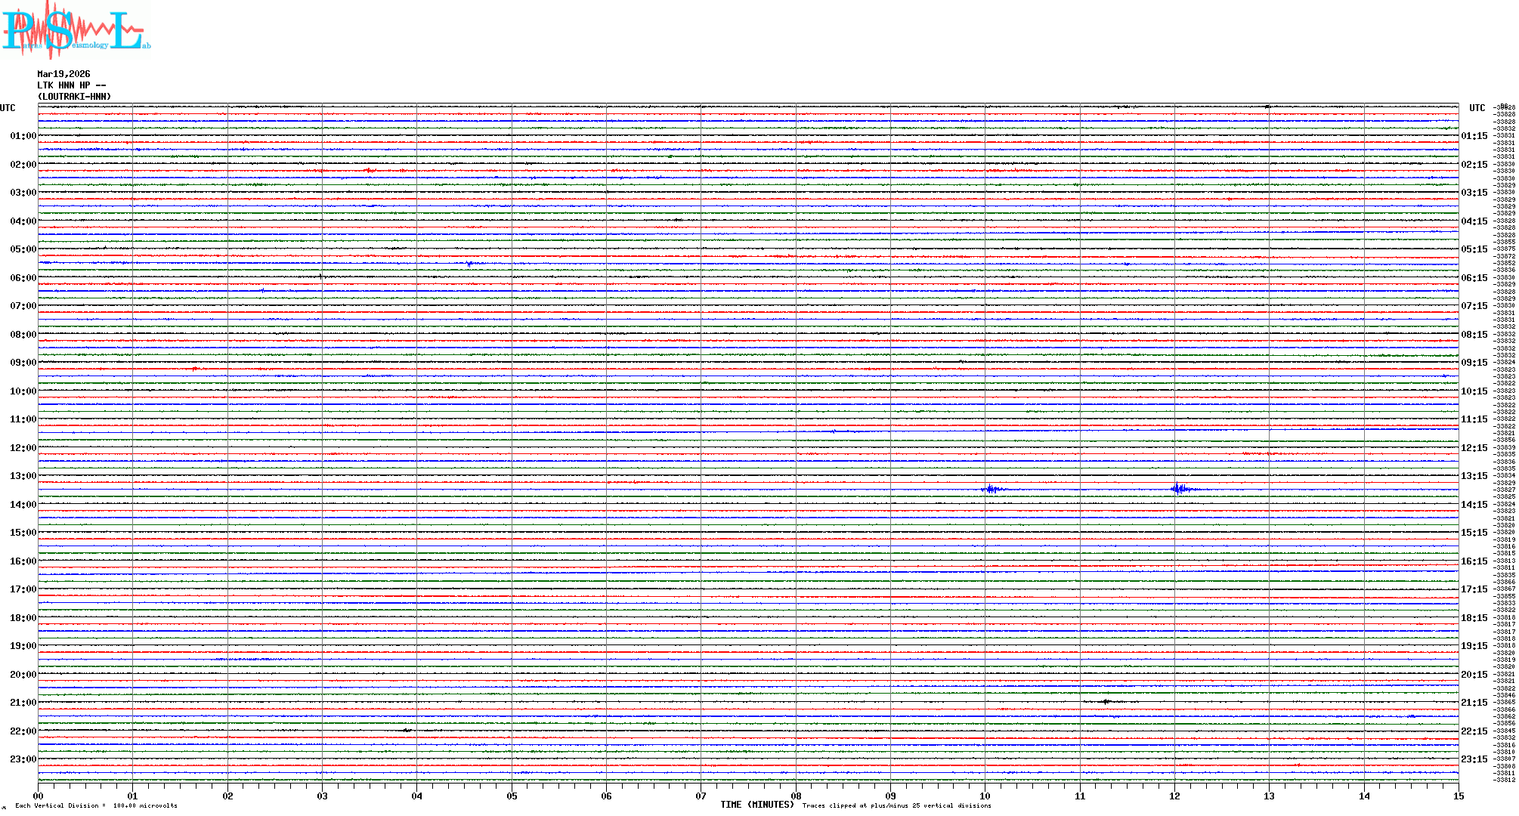Click blue seismic burst near minute 12
This screenshot has width=1519, height=816.
pos(1180,489)
